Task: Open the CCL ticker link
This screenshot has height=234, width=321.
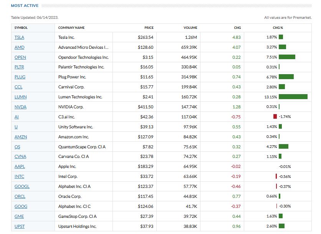Action: point(18,87)
